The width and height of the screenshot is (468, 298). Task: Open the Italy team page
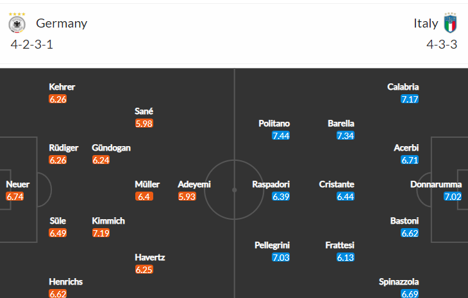[426, 23]
